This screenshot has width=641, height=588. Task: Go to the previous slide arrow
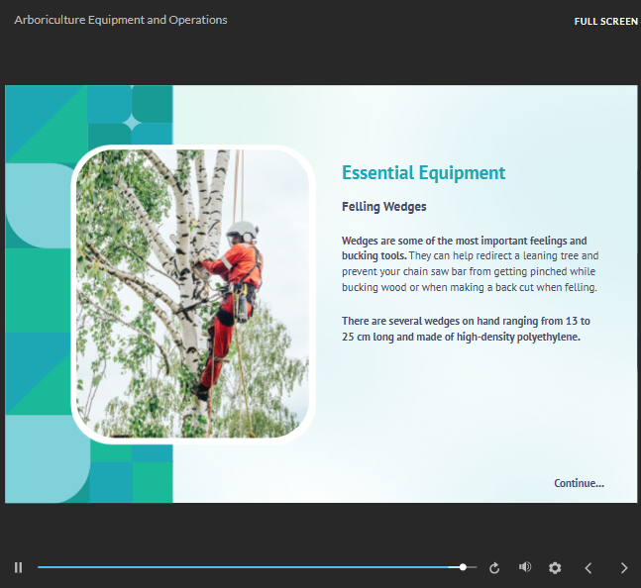point(588,568)
